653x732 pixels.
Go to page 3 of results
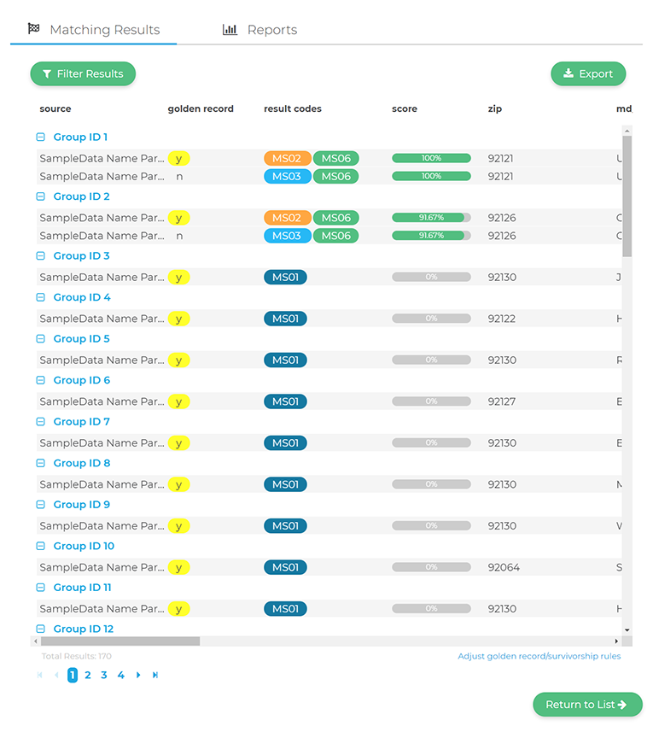(104, 675)
